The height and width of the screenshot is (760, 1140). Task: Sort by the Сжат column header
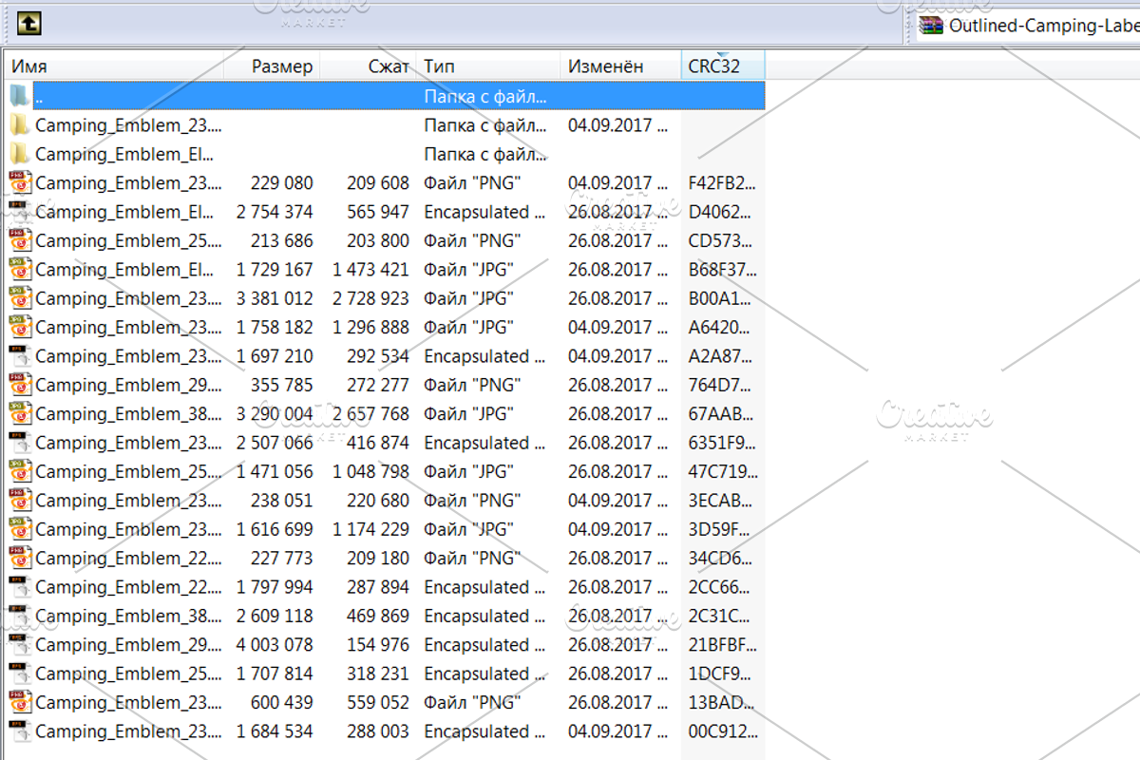click(x=369, y=66)
